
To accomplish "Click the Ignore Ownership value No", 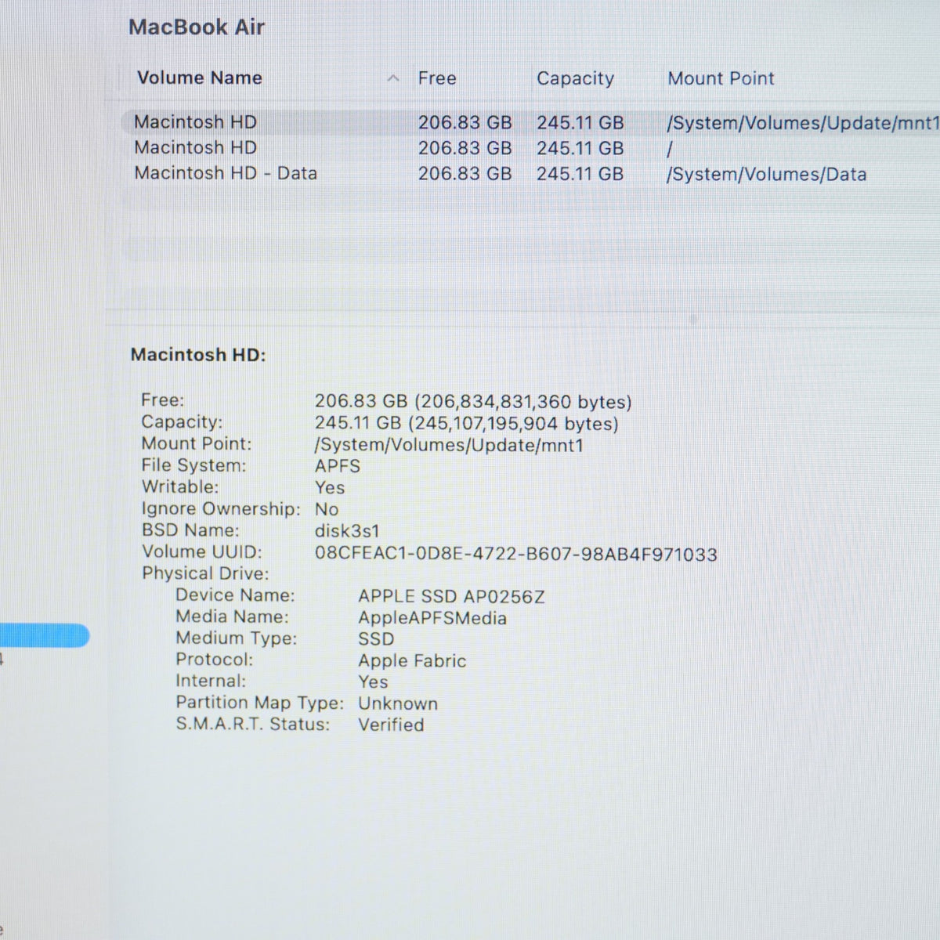I will pos(327,509).
